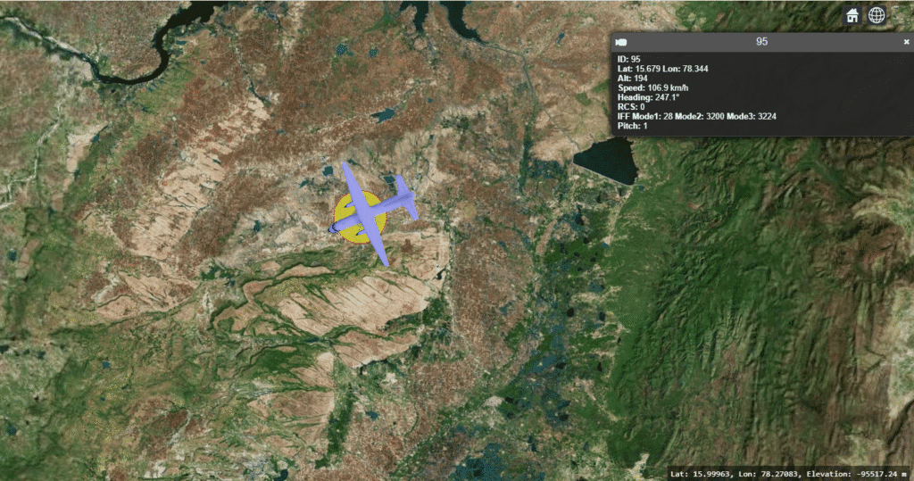Click the Lat 15.679 Lon 78.344 line
The height and width of the screenshot is (481, 914).
coord(670,69)
